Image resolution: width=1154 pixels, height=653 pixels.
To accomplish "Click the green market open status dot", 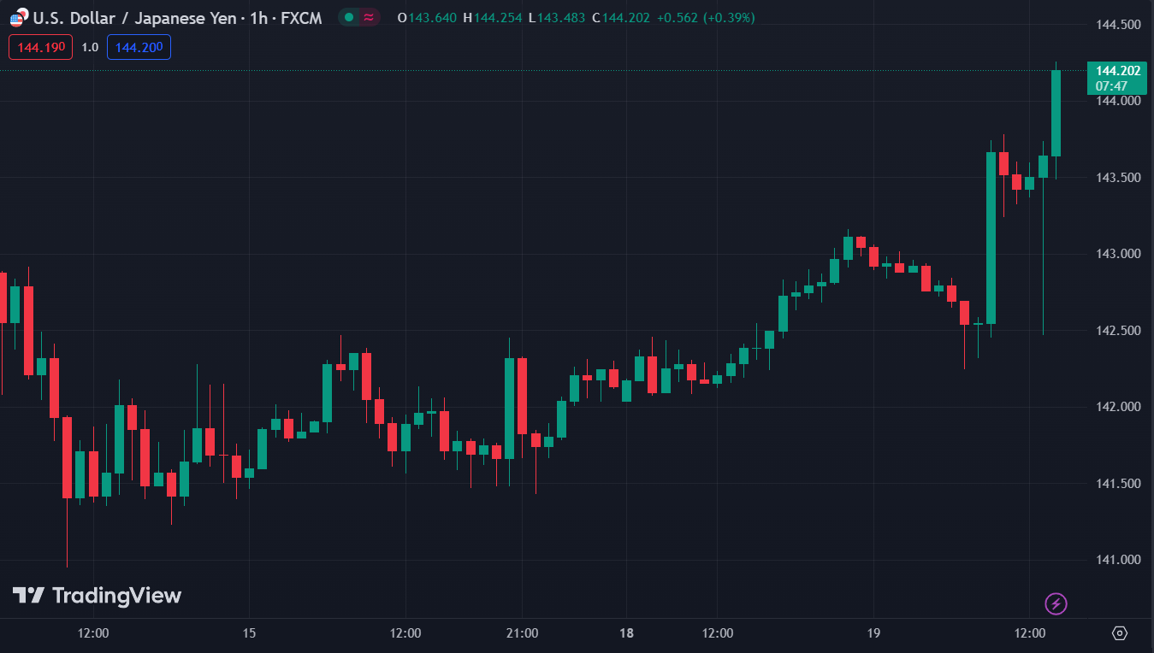I will 349,17.
